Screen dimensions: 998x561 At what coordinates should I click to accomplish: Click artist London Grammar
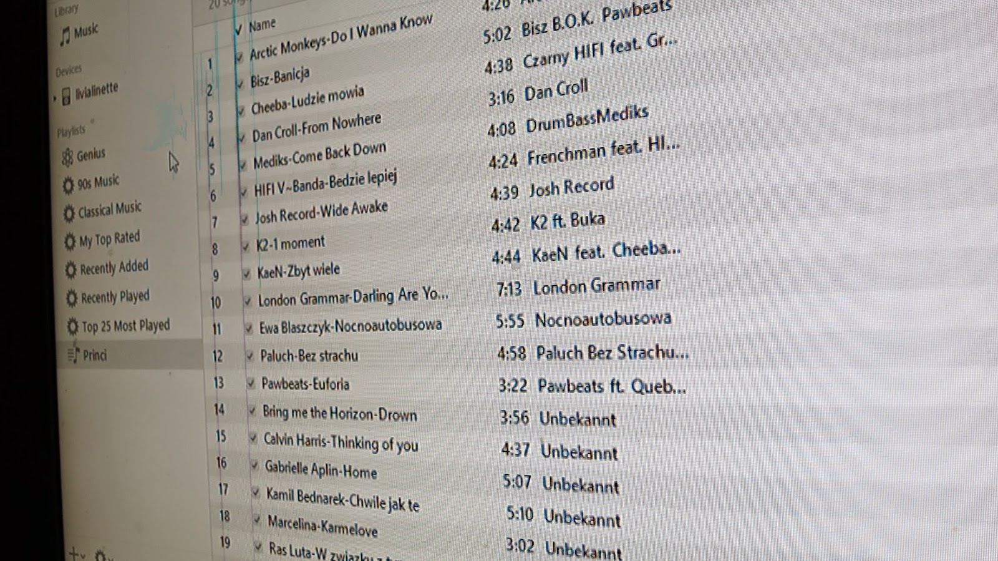pyautogui.click(x=596, y=287)
